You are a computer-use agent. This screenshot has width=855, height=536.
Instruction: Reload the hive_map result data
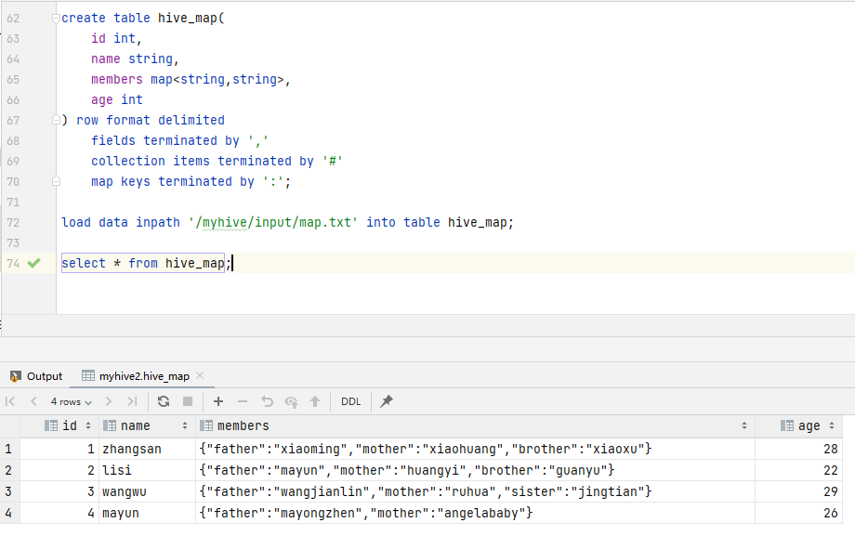(163, 402)
